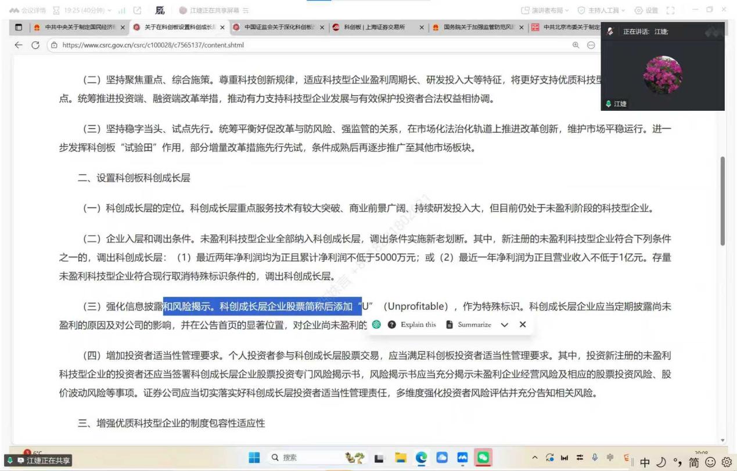Viewport: 737px width, 471px height.
Task: Click the ChatGPT logo in selection popup
Action: click(376, 324)
